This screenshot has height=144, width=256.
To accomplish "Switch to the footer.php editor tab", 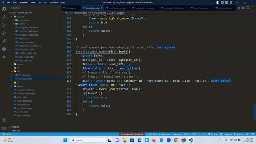I will tap(71, 8).
